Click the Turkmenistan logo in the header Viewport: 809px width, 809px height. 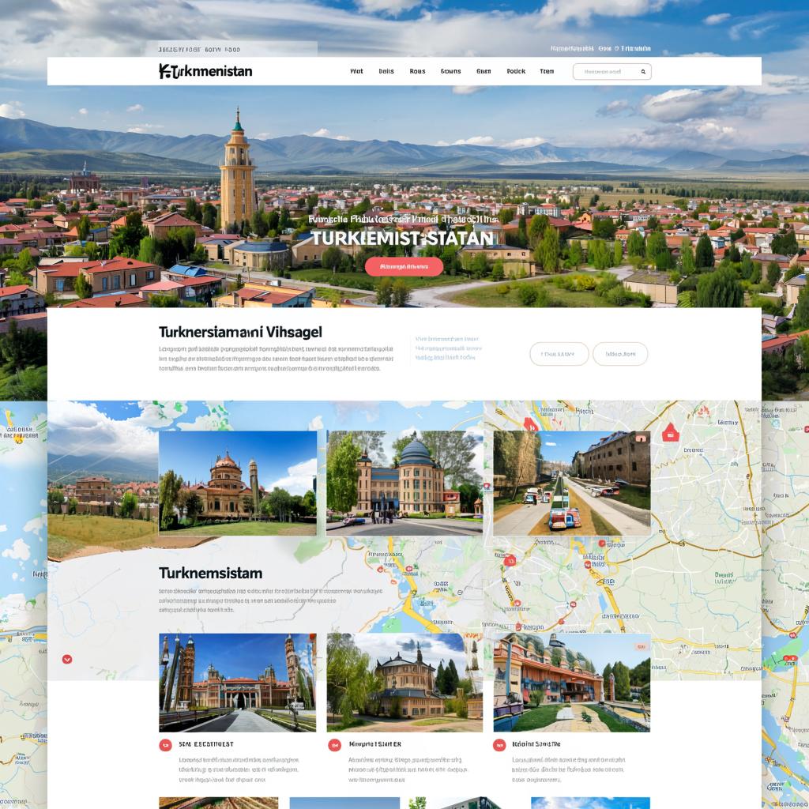[205, 71]
